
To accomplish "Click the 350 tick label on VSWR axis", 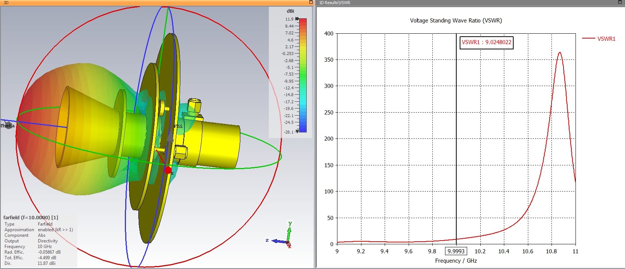I will 329,60.
